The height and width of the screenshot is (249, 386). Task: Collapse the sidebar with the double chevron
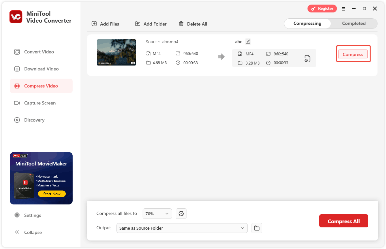[x=17, y=232]
